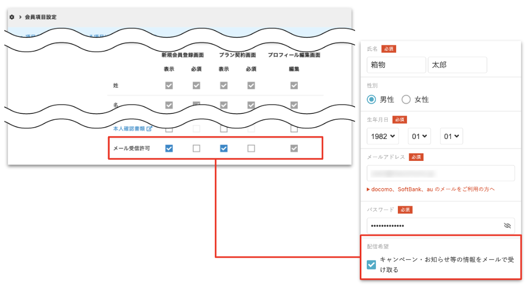The height and width of the screenshot is (294, 529).
Task: Check メール受信許可 必須 under プラン契約画面
Action: point(251,149)
